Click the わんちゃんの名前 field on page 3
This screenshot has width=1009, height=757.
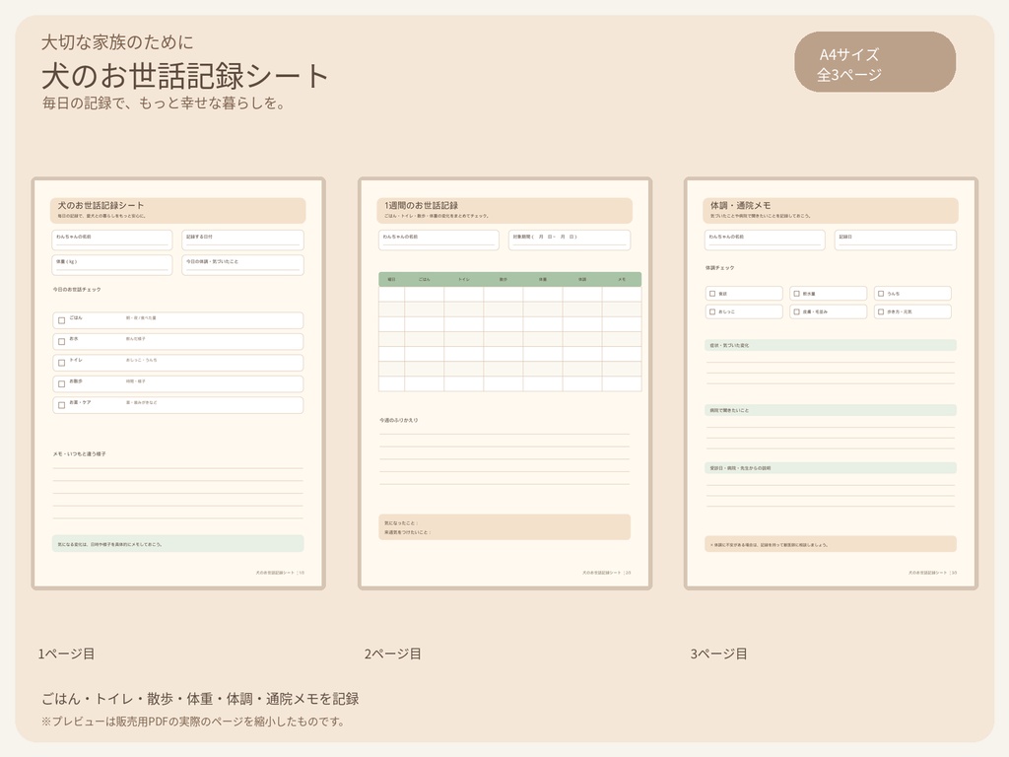point(765,240)
